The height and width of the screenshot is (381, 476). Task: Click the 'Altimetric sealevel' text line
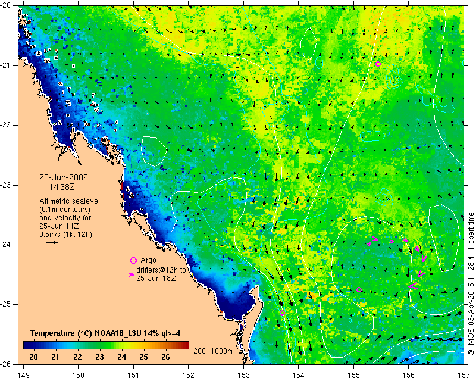(x=70, y=201)
